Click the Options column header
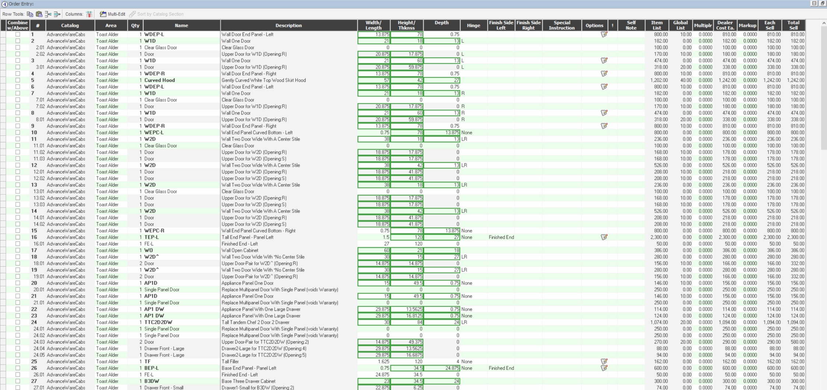Screen dimensions: 827x390 click(594, 25)
